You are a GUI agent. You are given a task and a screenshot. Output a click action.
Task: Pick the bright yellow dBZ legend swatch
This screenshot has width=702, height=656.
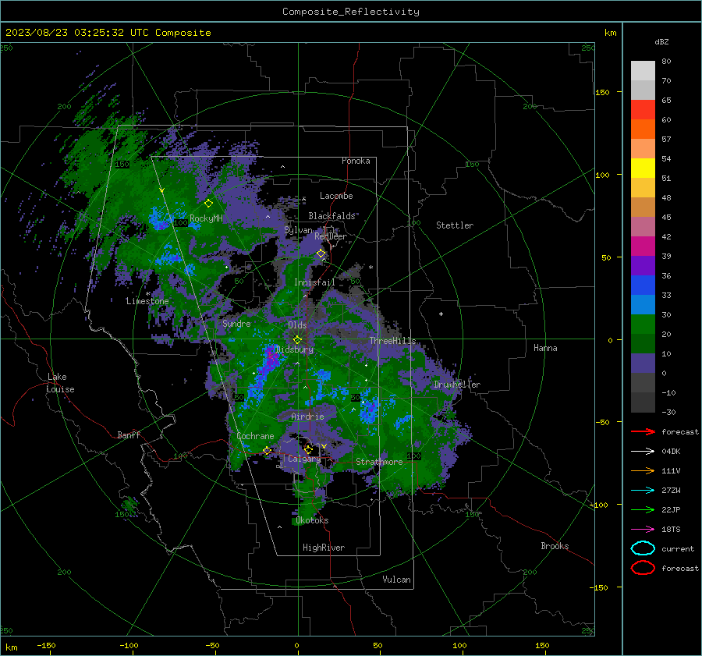pyautogui.click(x=643, y=168)
